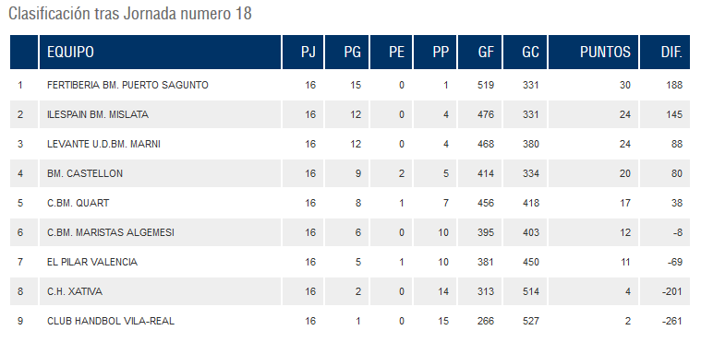Select the 30 points cell of leader
The height and width of the screenshot is (342, 701).
pos(624,85)
